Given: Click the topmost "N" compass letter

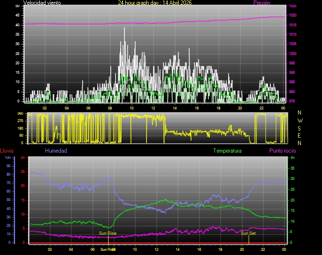Looking at the screenshot, I should 300,113.
